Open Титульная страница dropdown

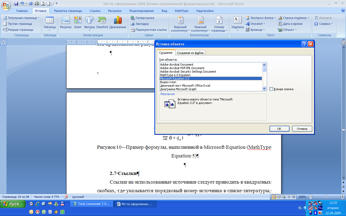point(22,18)
